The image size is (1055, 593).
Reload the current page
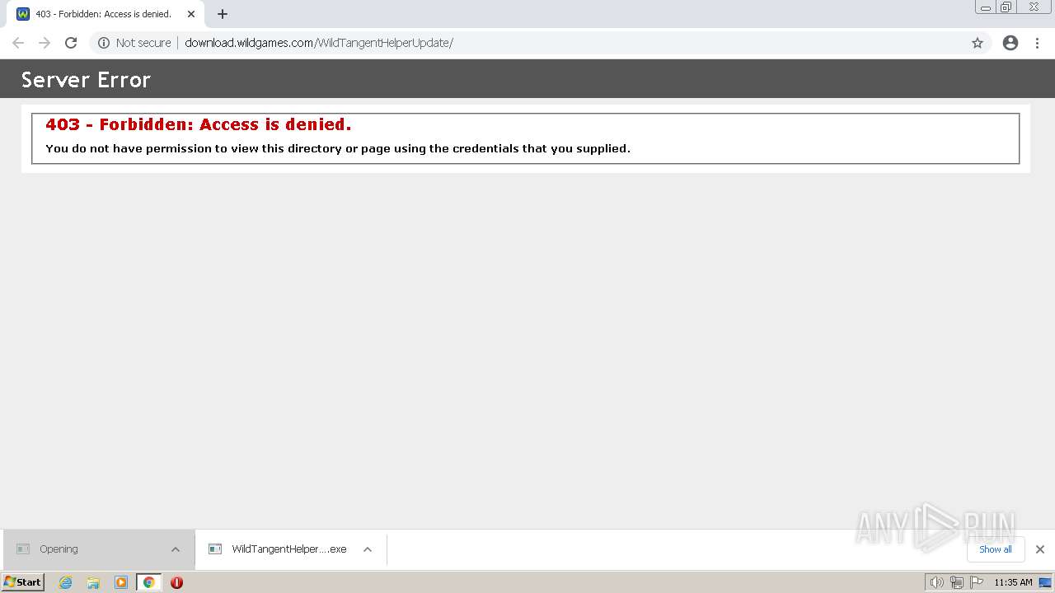71,43
